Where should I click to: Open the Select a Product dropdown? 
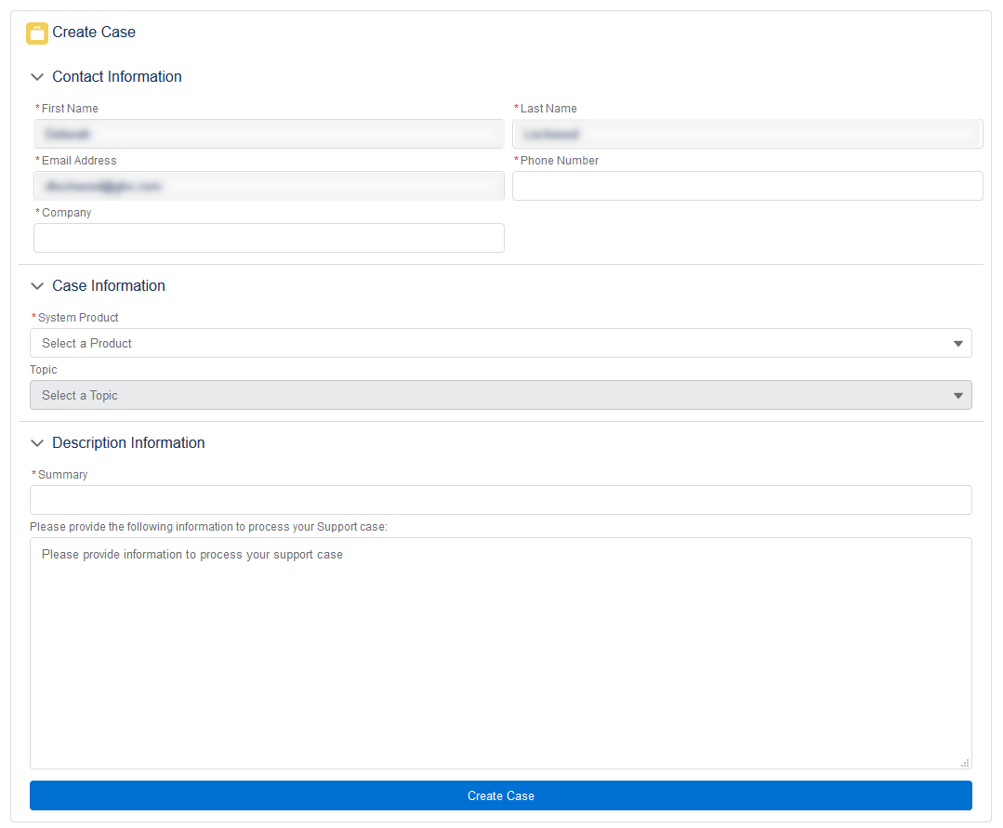pyautogui.click(x=500, y=343)
